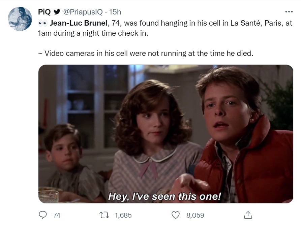This screenshot has width=301, height=225.
Task: Open PiQ's profile avatar picture
Action: 20,19
